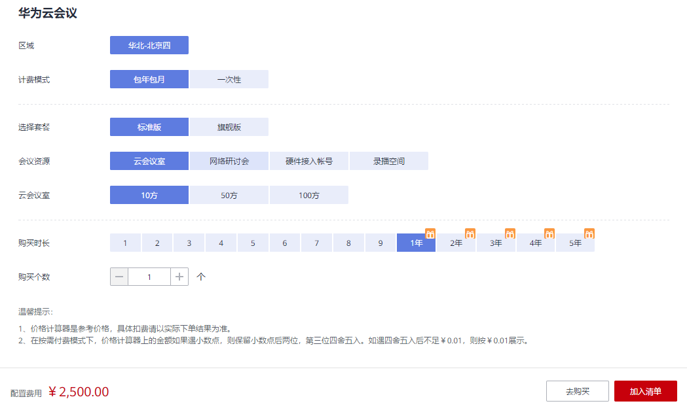Click the 会议资源 label
The width and height of the screenshot is (687, 412).
[34, 162]
